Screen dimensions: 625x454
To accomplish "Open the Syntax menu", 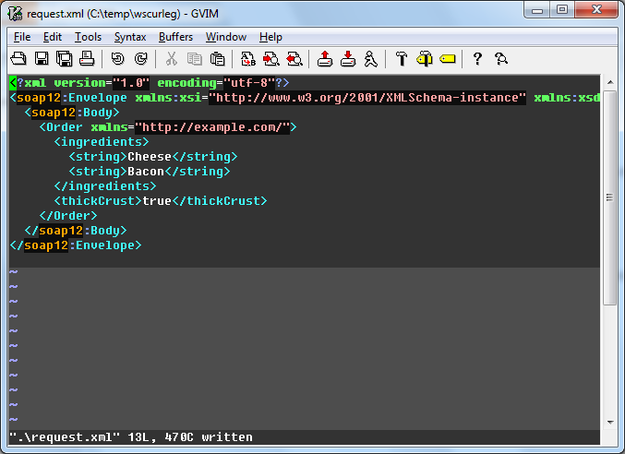I will (130, 37).
